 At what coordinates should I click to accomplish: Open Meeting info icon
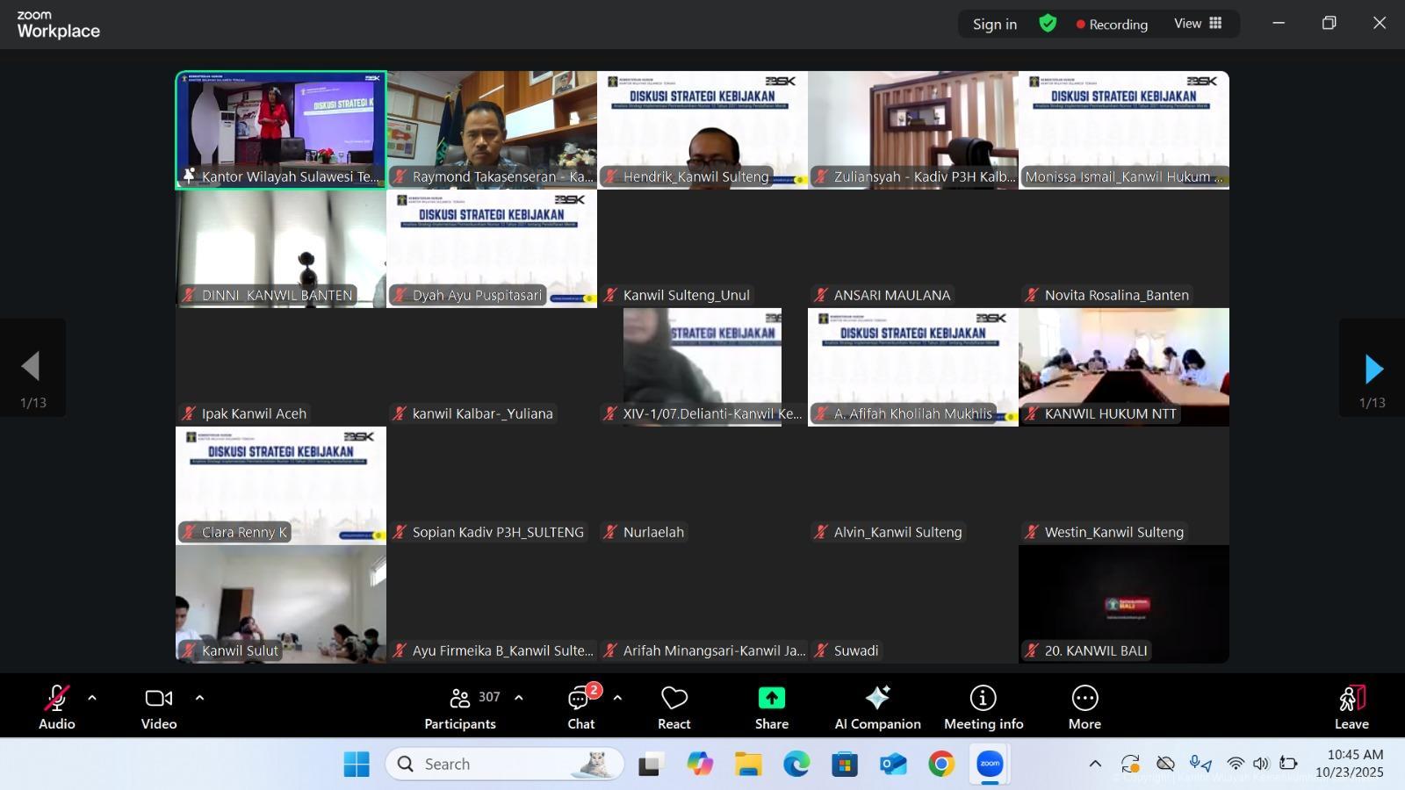pyautogui.click(x=983, y=699)
